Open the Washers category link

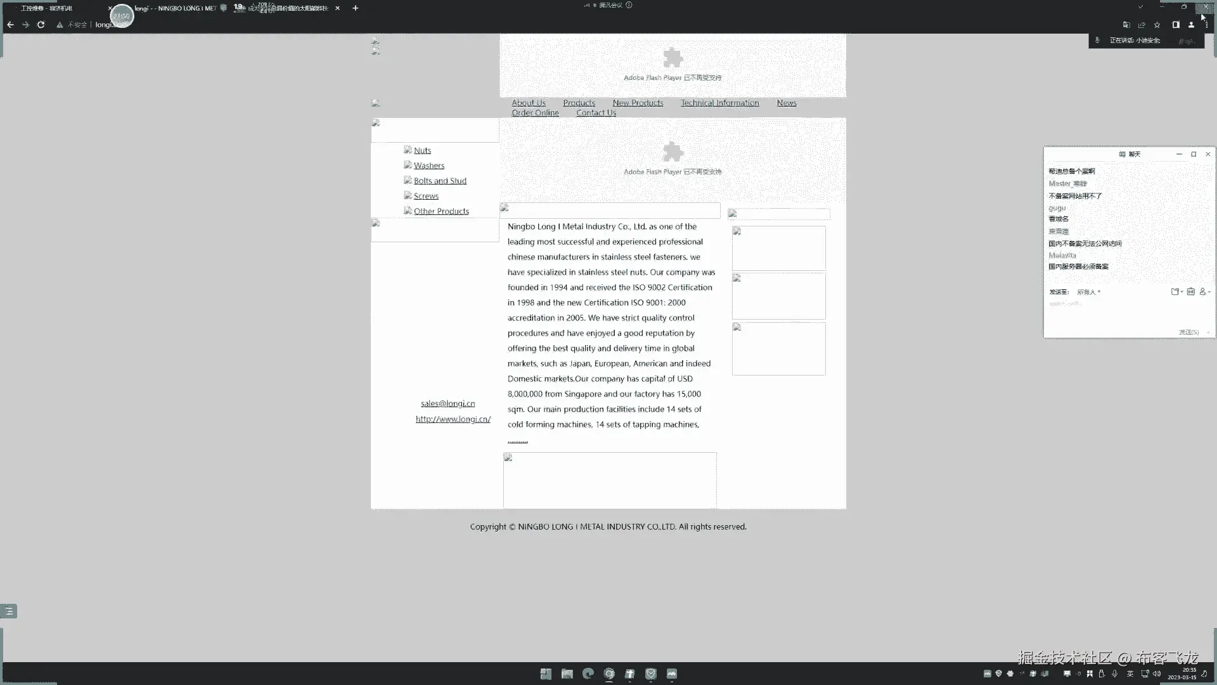pos(428,166)
